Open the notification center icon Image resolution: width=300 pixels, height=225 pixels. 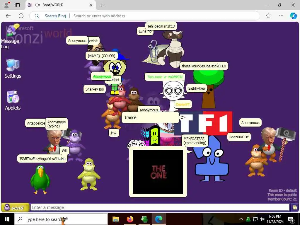click(291, 219)
